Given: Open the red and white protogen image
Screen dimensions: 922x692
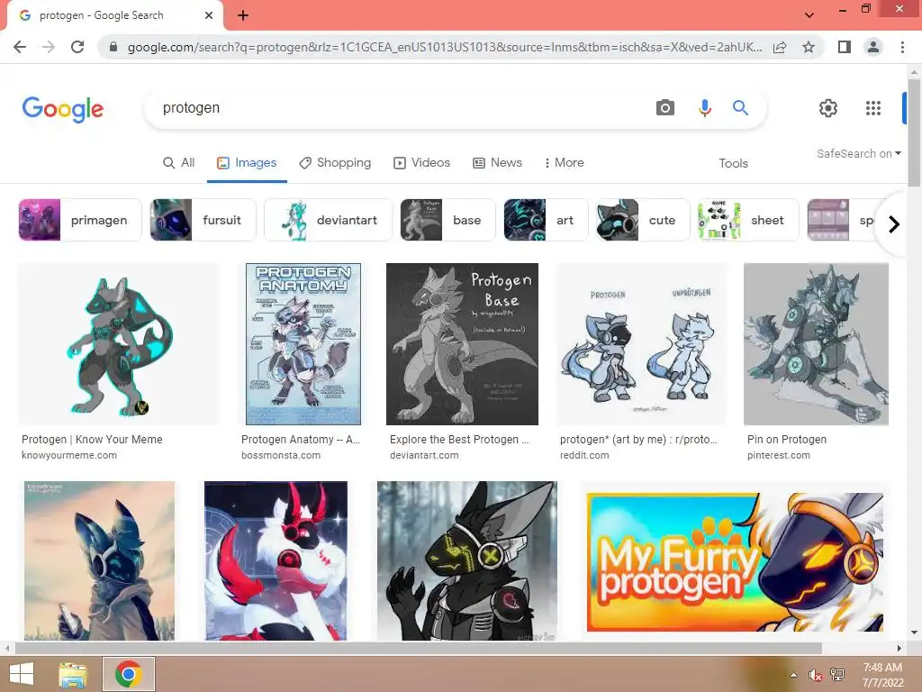Looking at the screenshot, I should [276, 560].
